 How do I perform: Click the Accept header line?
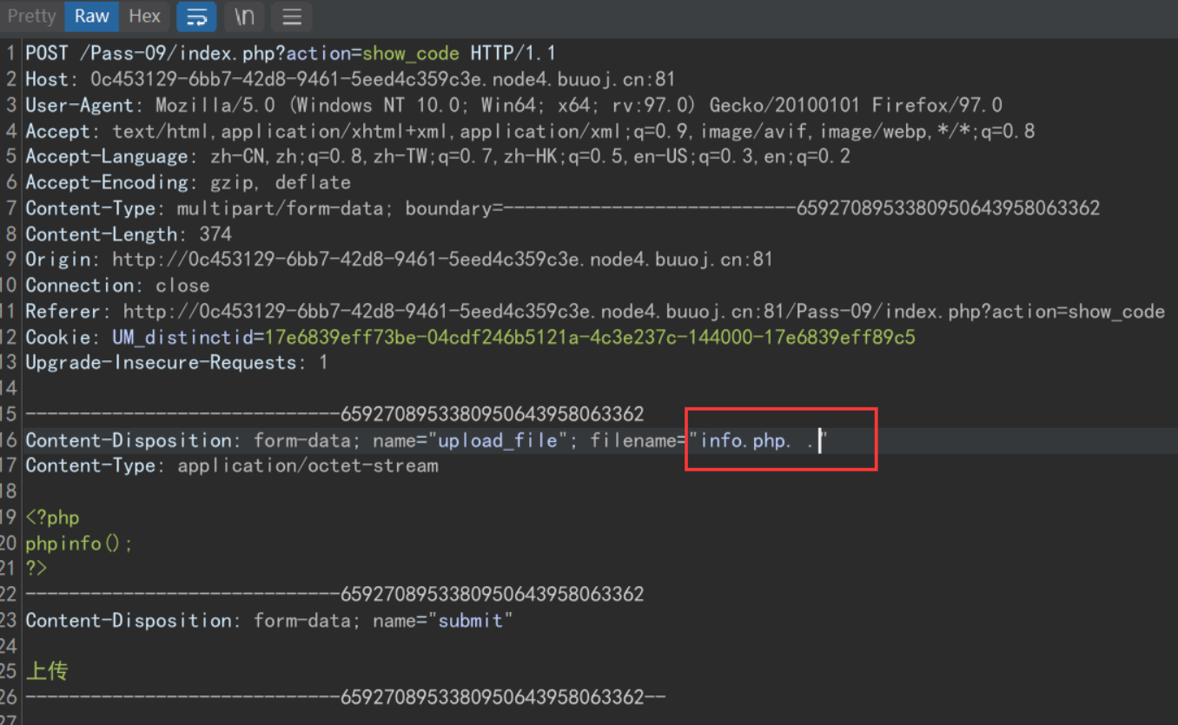(x=530, y=132)
